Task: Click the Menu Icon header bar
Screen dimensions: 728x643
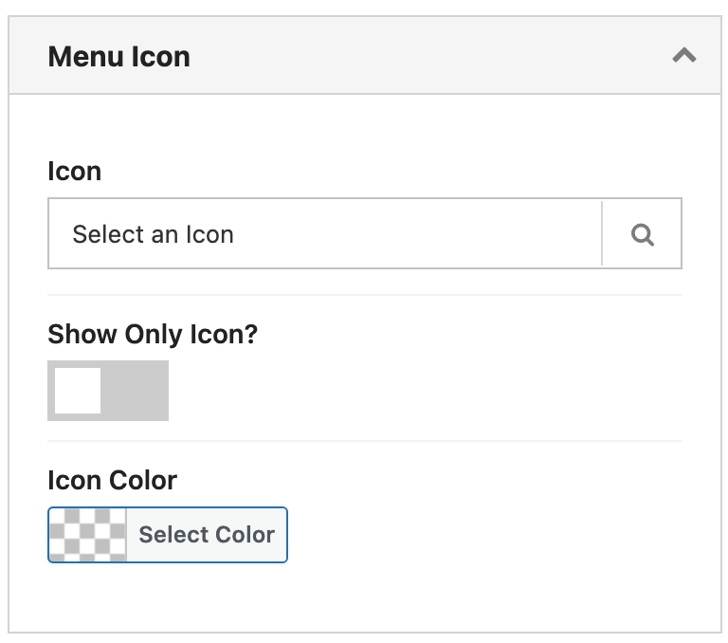Action: [364, 55]
